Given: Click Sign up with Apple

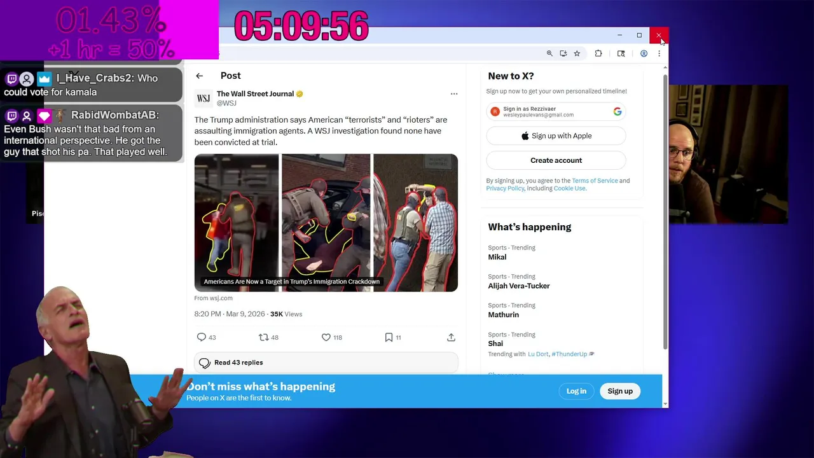Looking at the screenshot, I should 556,135.
